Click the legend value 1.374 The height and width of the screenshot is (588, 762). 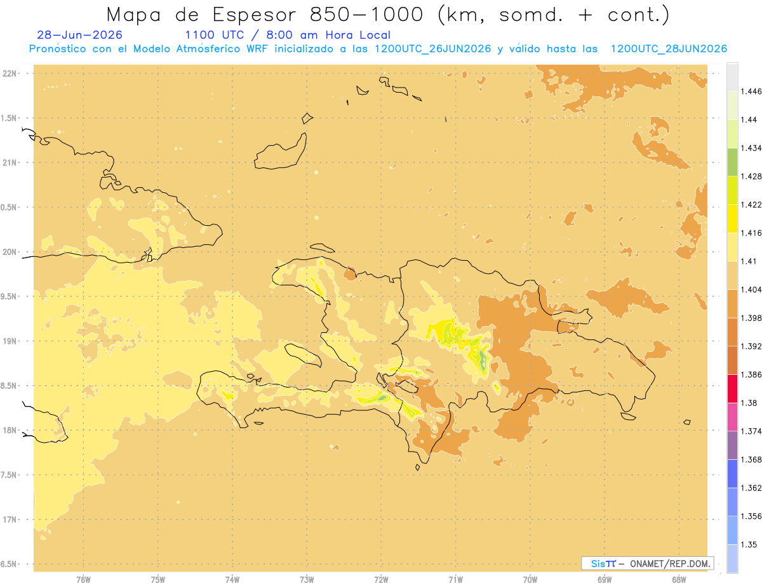[x=752, y=431]
